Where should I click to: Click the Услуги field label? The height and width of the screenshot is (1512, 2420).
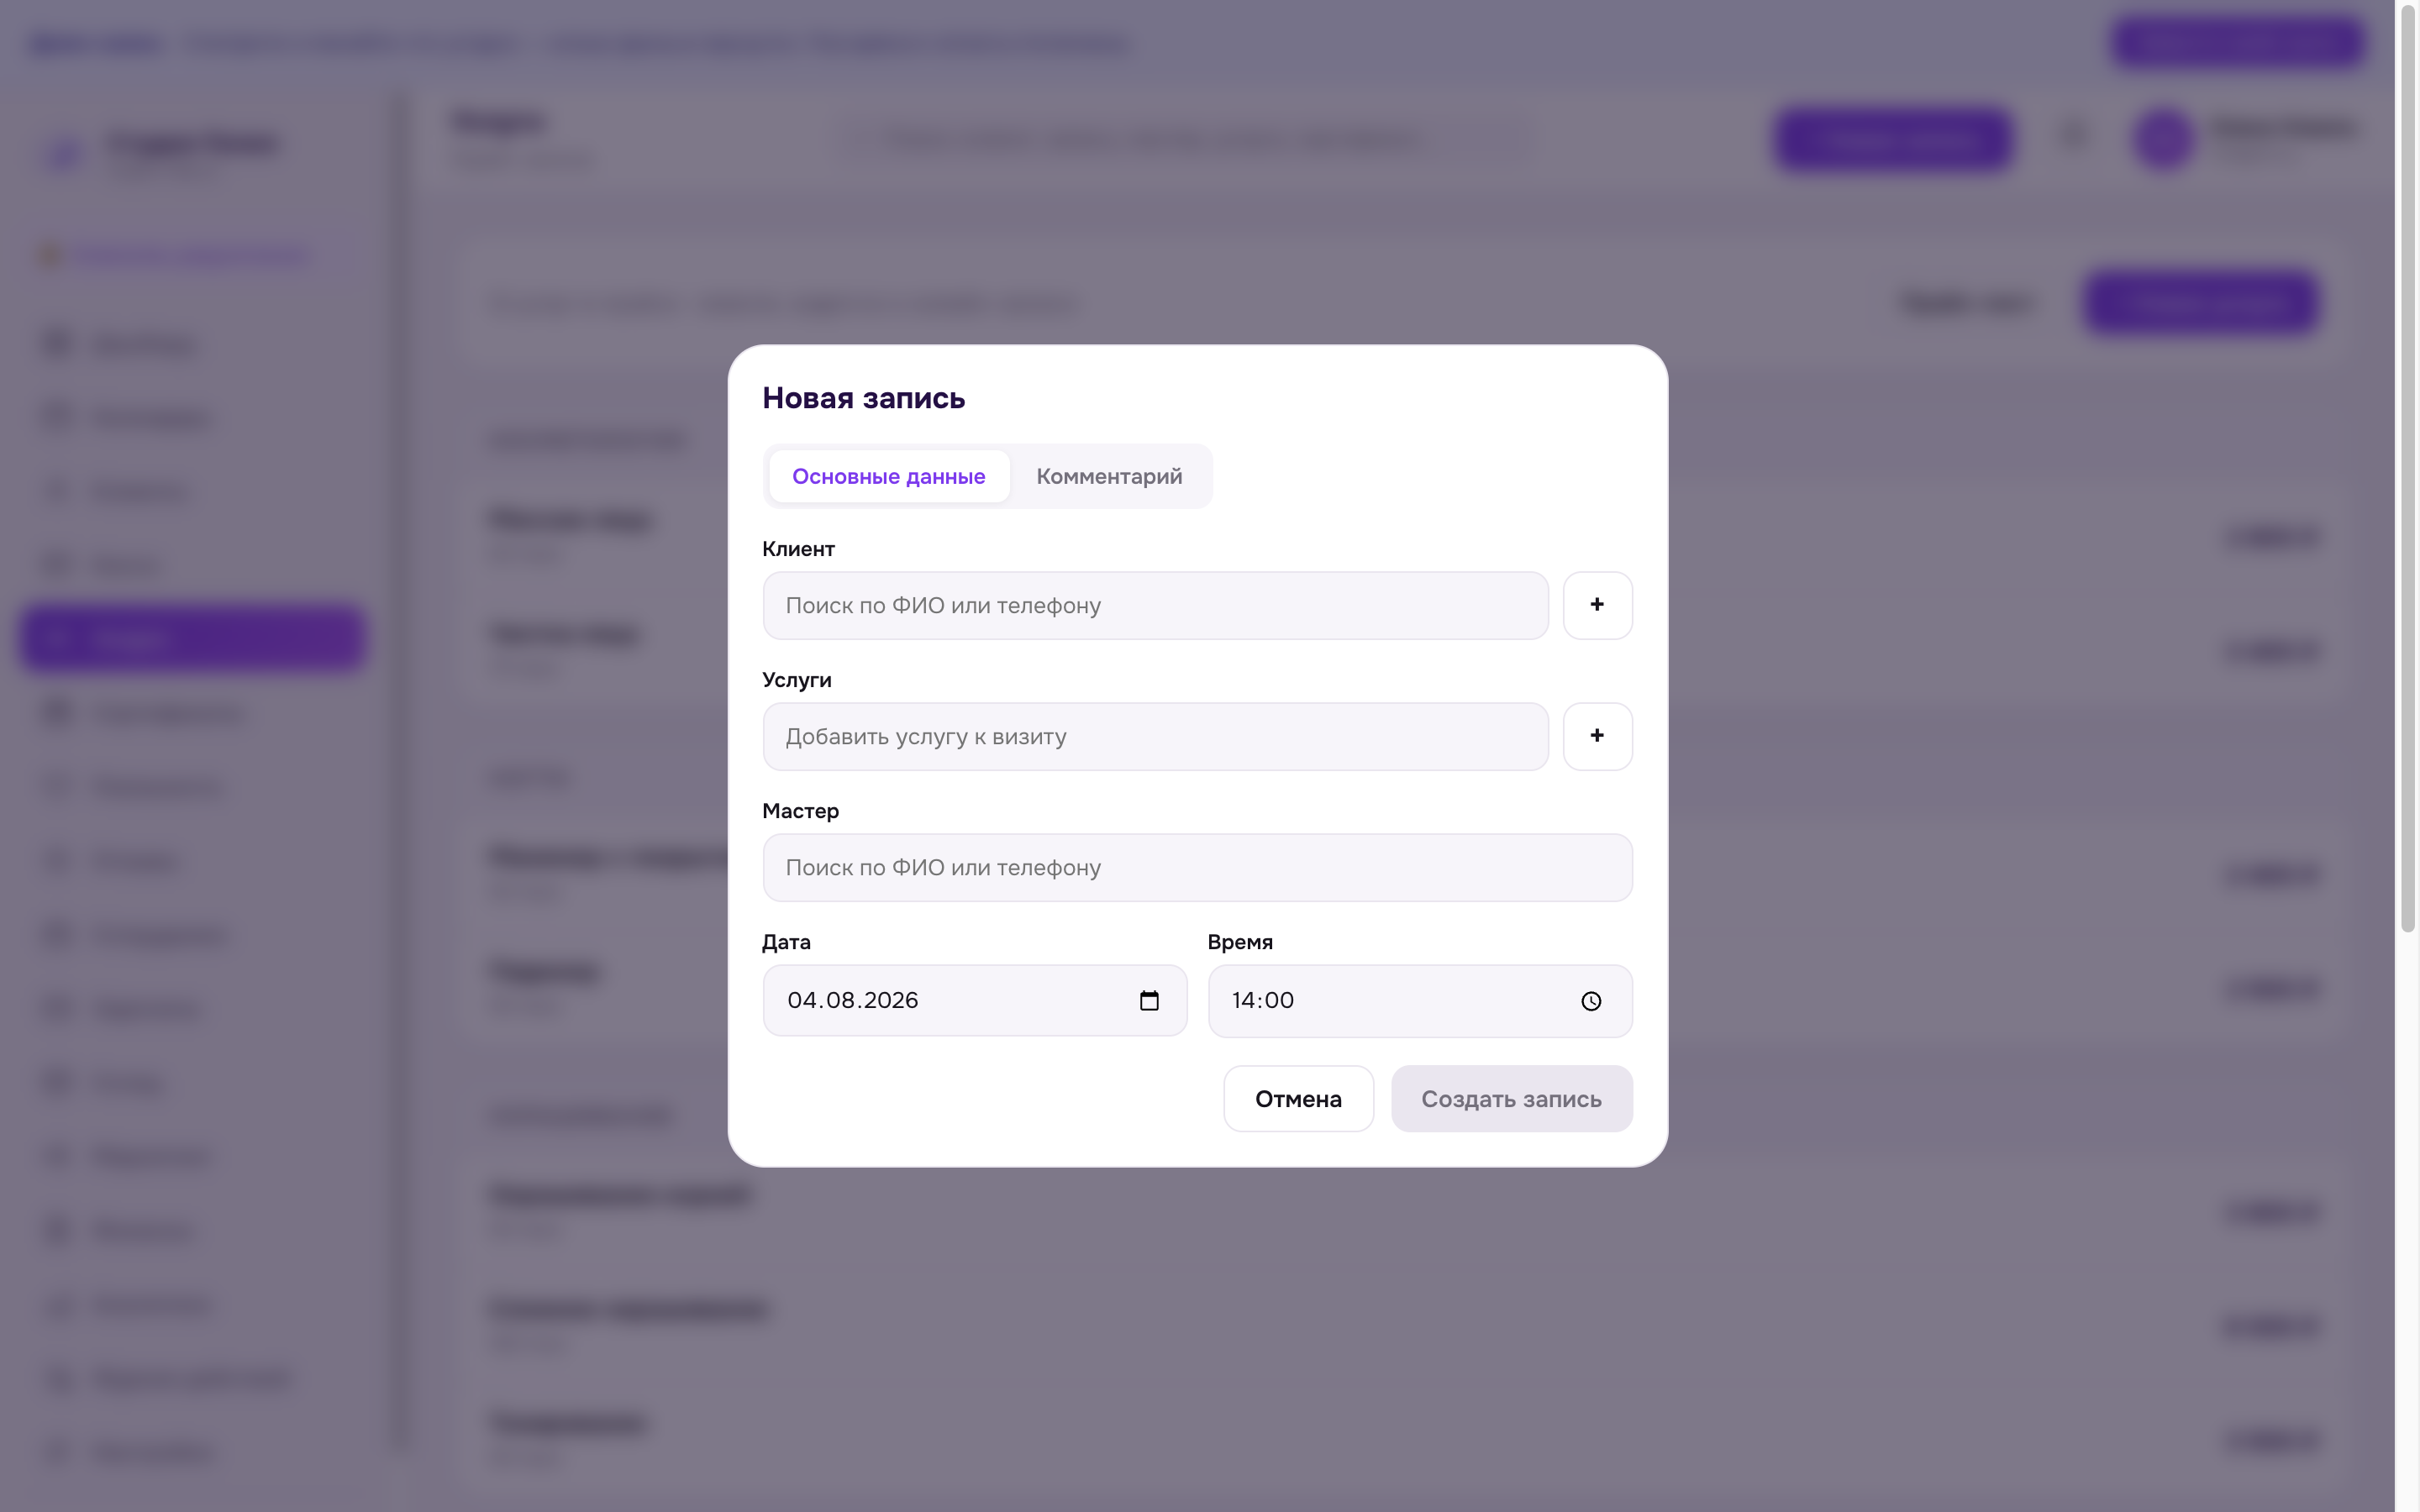pos(796,680)
